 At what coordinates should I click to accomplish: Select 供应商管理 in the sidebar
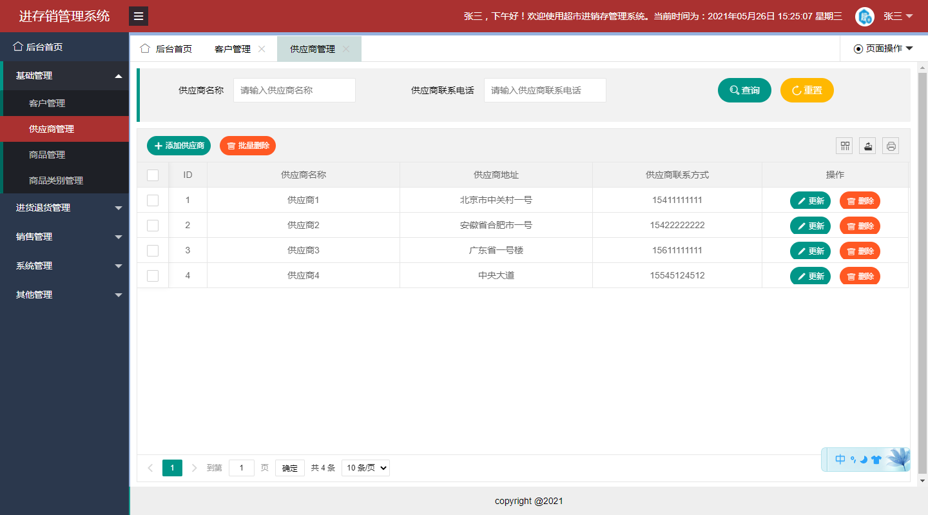tap(64, 129)
